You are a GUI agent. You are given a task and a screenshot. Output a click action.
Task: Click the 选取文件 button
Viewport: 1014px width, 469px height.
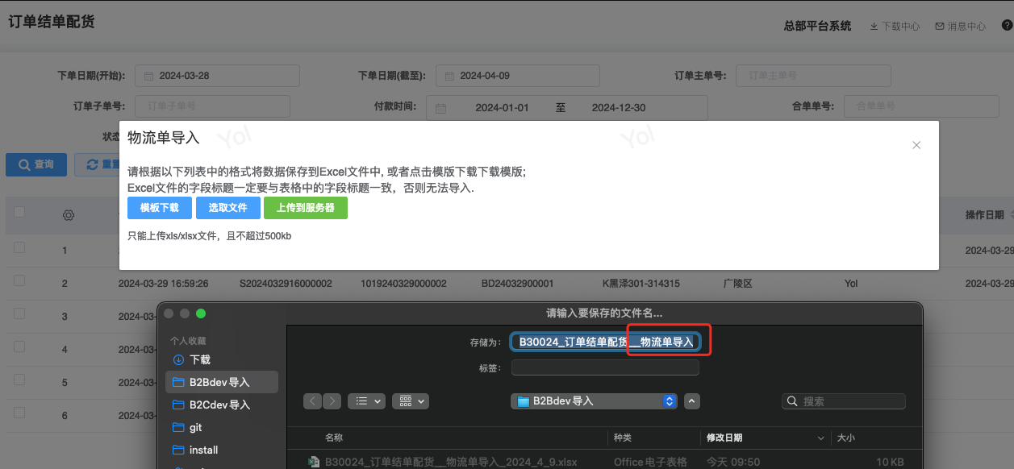227,208
